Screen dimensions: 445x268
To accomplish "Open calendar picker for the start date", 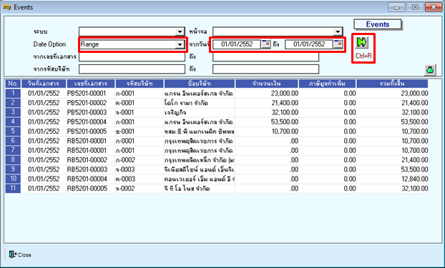I will [266, 44].
